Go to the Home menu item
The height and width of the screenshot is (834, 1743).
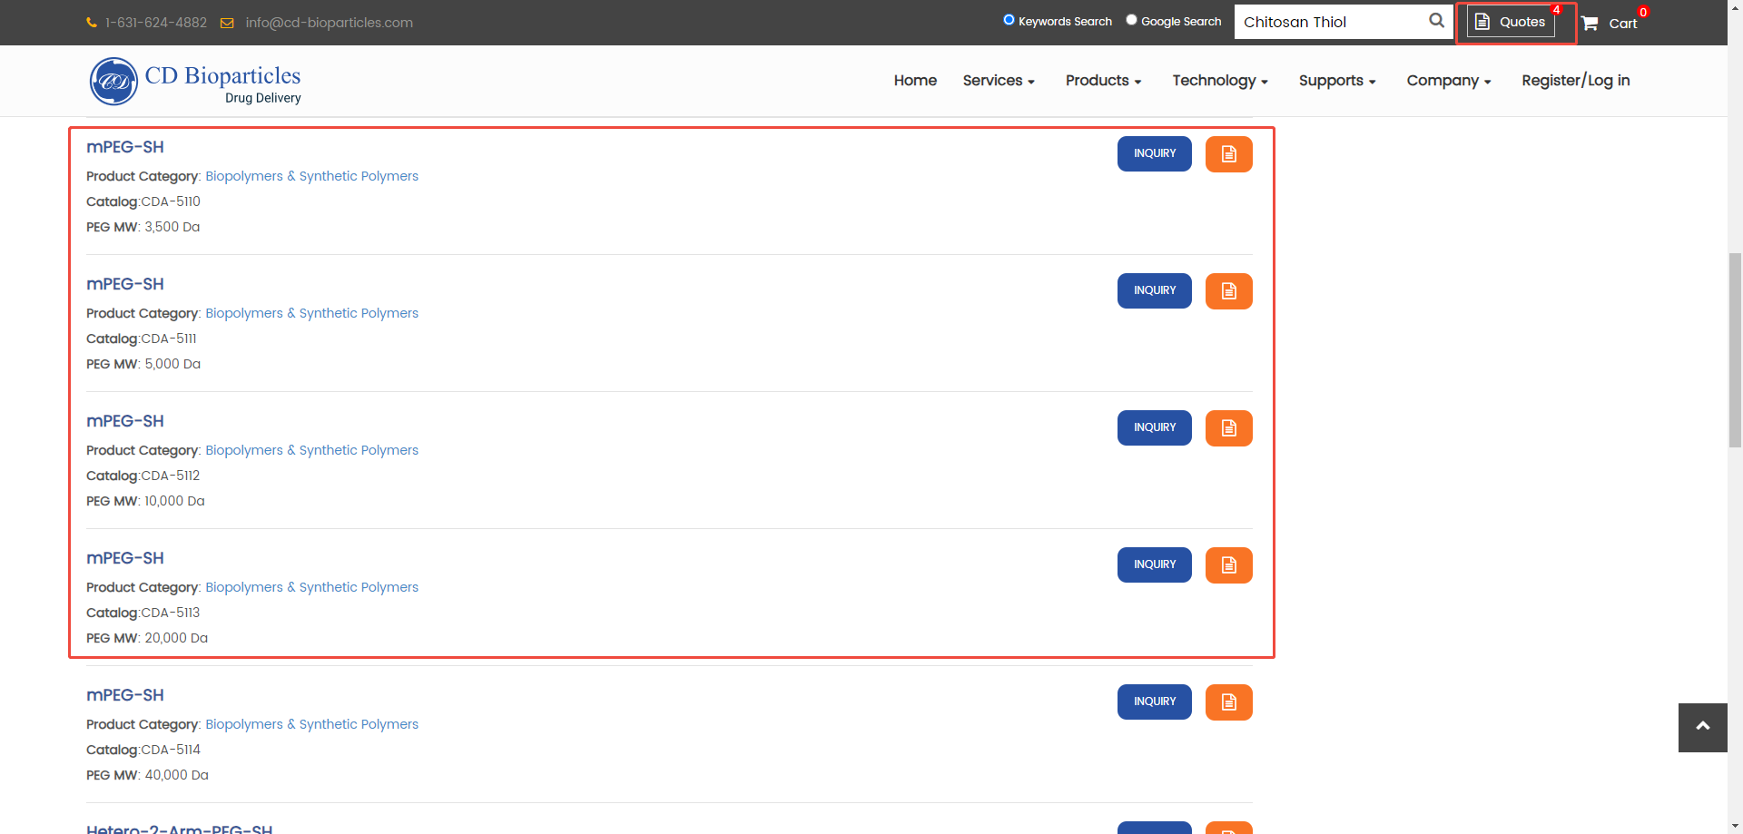pos(915,81)
